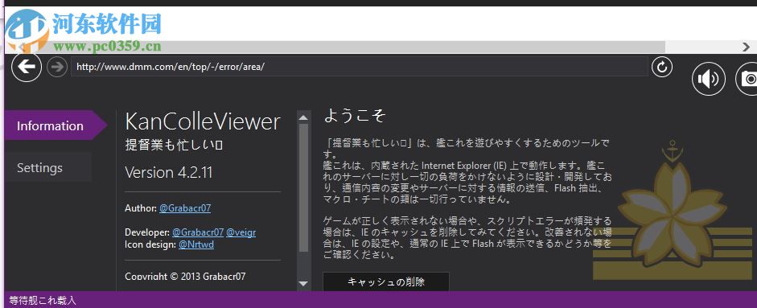Click the right arrow of the top horizontal scrollbar

point(746,47)
